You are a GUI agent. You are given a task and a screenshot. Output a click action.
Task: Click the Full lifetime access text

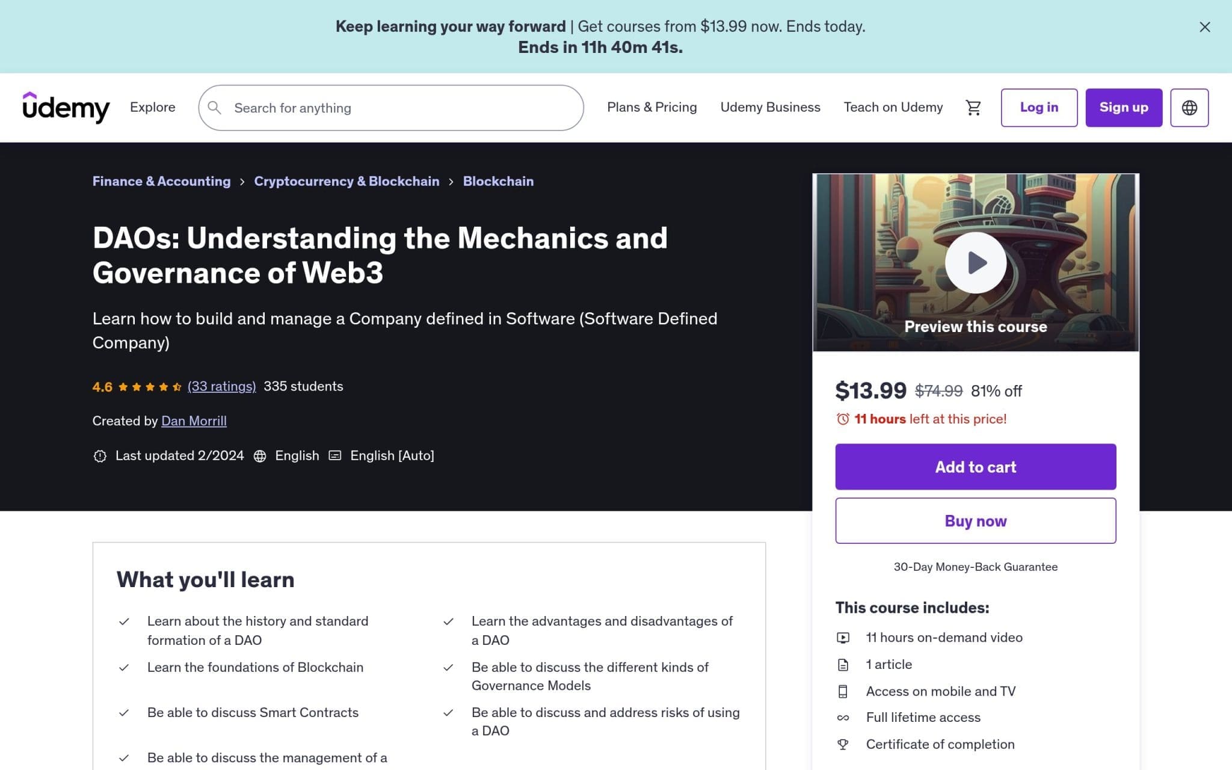923,718
